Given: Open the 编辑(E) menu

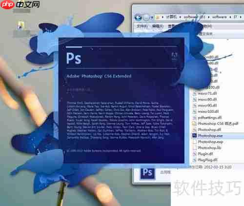Looking at the screenshot, I should pyautogui.click(x=158, y=26).
